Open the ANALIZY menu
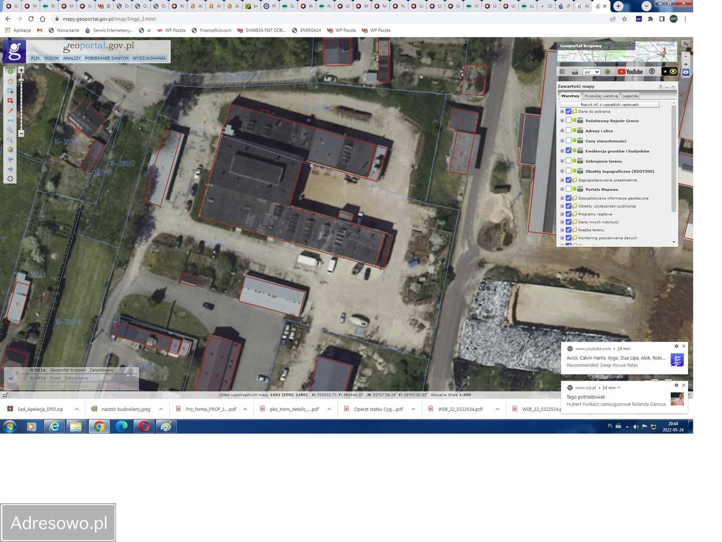This screenshot has width=722, height=542. pos(72,58)
